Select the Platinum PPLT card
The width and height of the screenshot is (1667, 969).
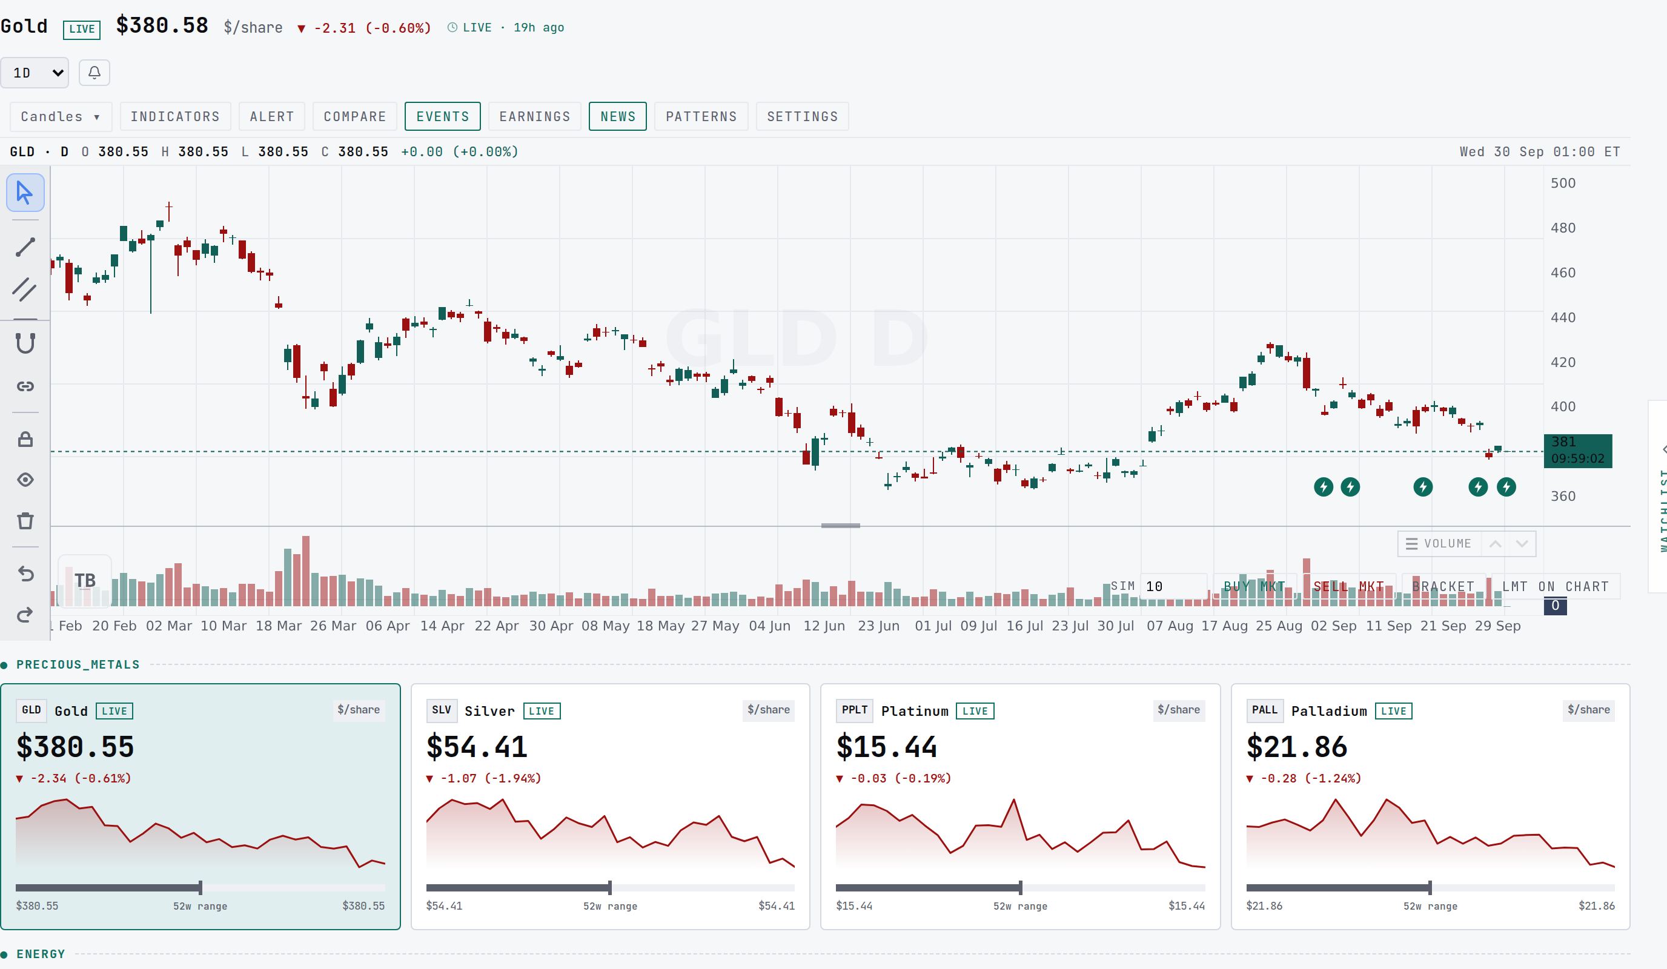coord(1020,806)
